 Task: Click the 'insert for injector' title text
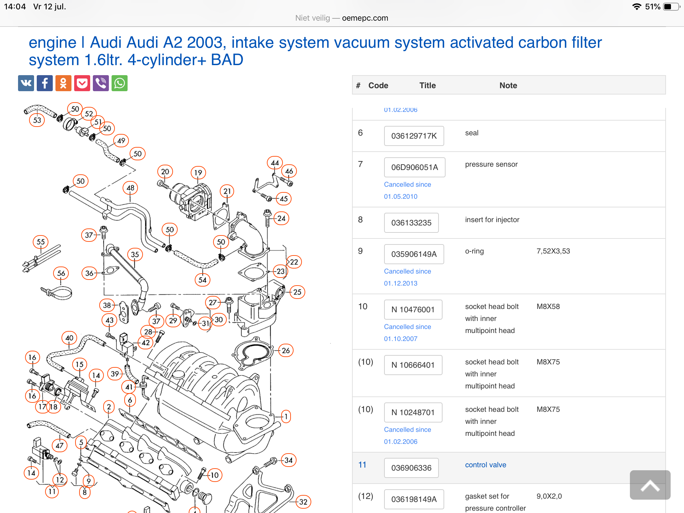coord(492,220)
